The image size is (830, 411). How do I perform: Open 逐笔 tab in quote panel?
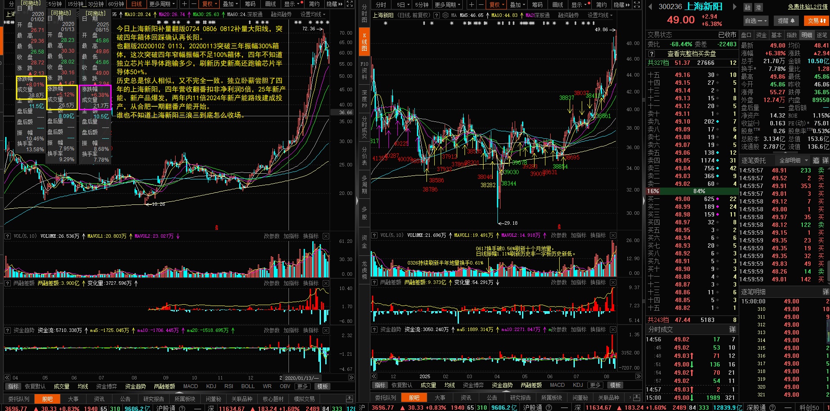(822, 35)
